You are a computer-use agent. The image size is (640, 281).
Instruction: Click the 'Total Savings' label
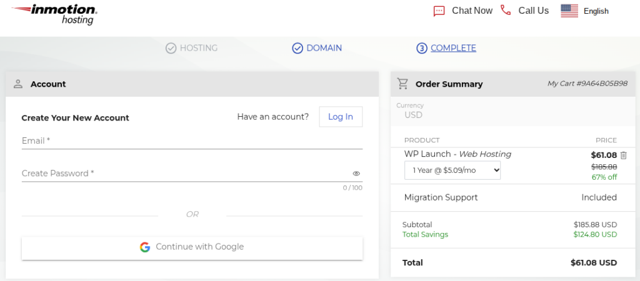pyautogui.click(x=425, y=235)
